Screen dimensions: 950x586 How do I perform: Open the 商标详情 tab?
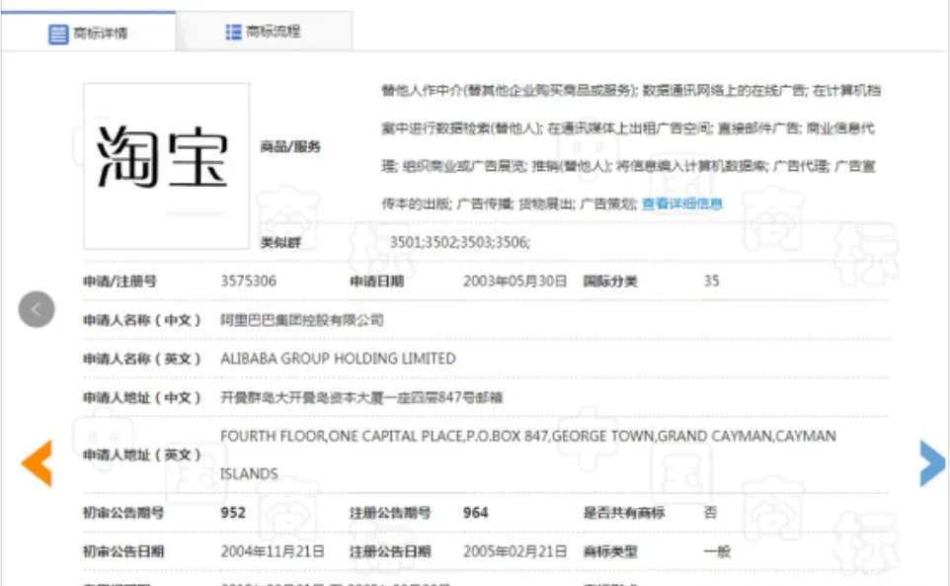[x=89, y=33]
